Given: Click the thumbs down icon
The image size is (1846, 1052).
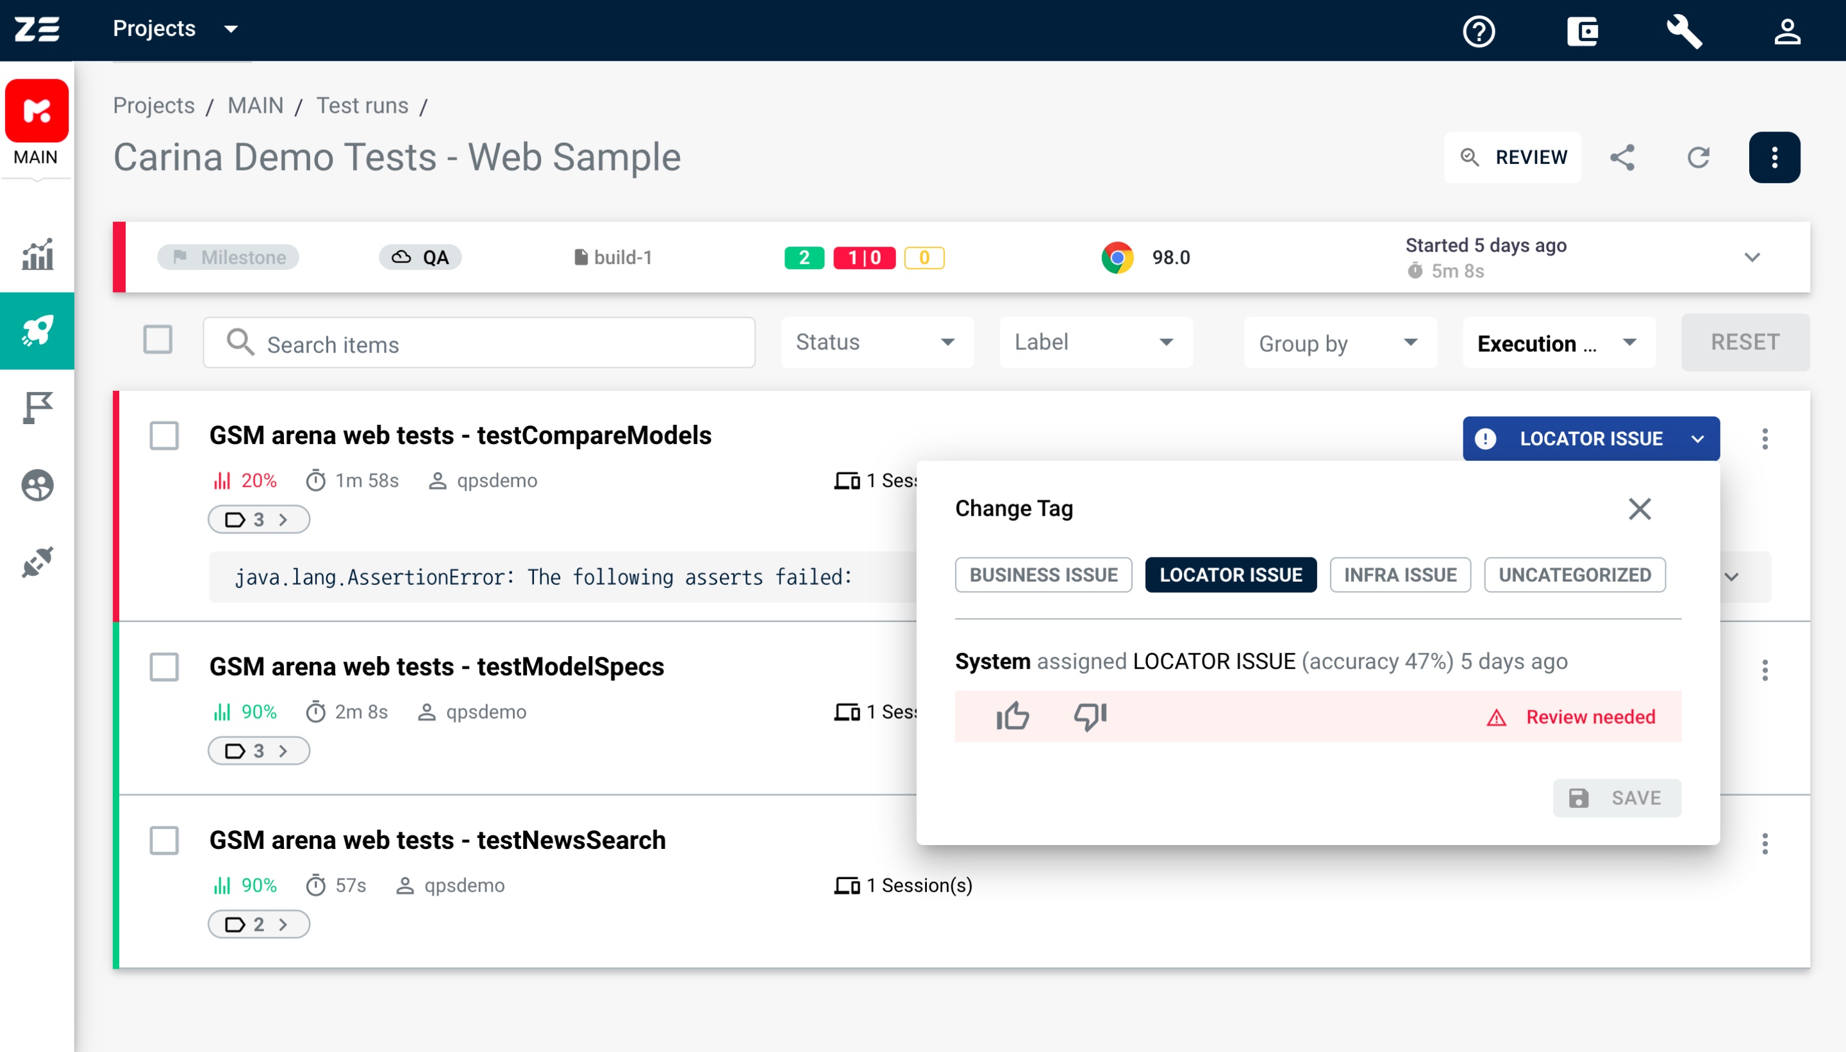Looking at the screenshot, I should coord(1090,716).
